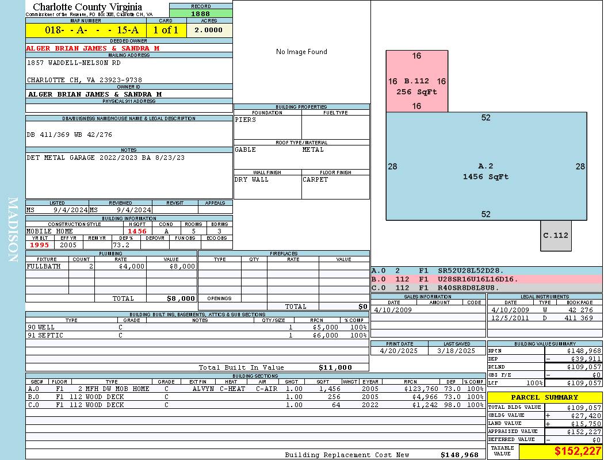Click the 91 SEPTIC built-in row
Screen dimensions: 604x460
click(x=197, y=336)
